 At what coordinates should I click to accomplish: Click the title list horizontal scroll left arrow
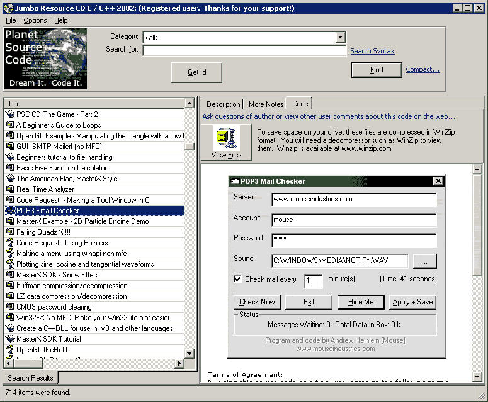pyautogui.click(x=8, y=363)
